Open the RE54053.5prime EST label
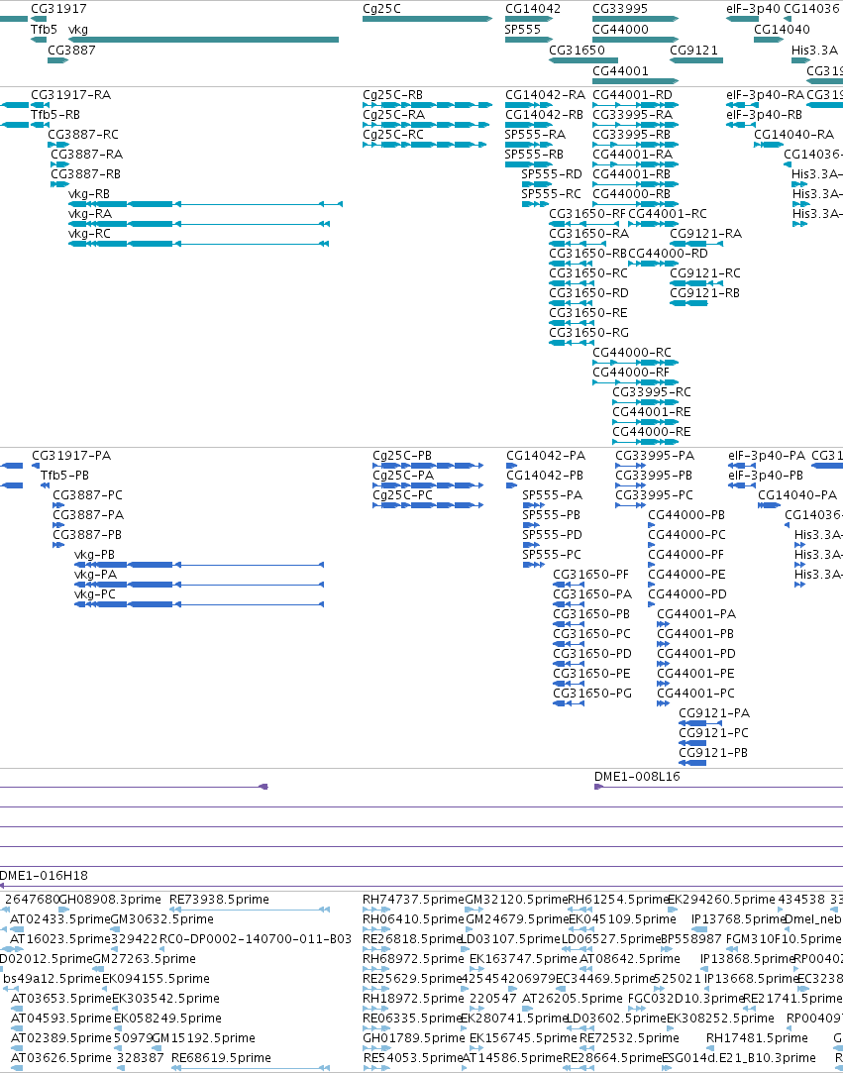 click(x=413, y=1057)
